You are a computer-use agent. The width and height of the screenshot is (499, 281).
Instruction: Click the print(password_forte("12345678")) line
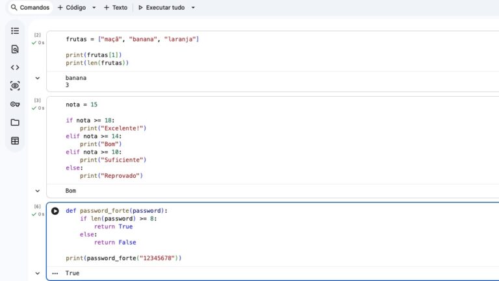(123, 258)
